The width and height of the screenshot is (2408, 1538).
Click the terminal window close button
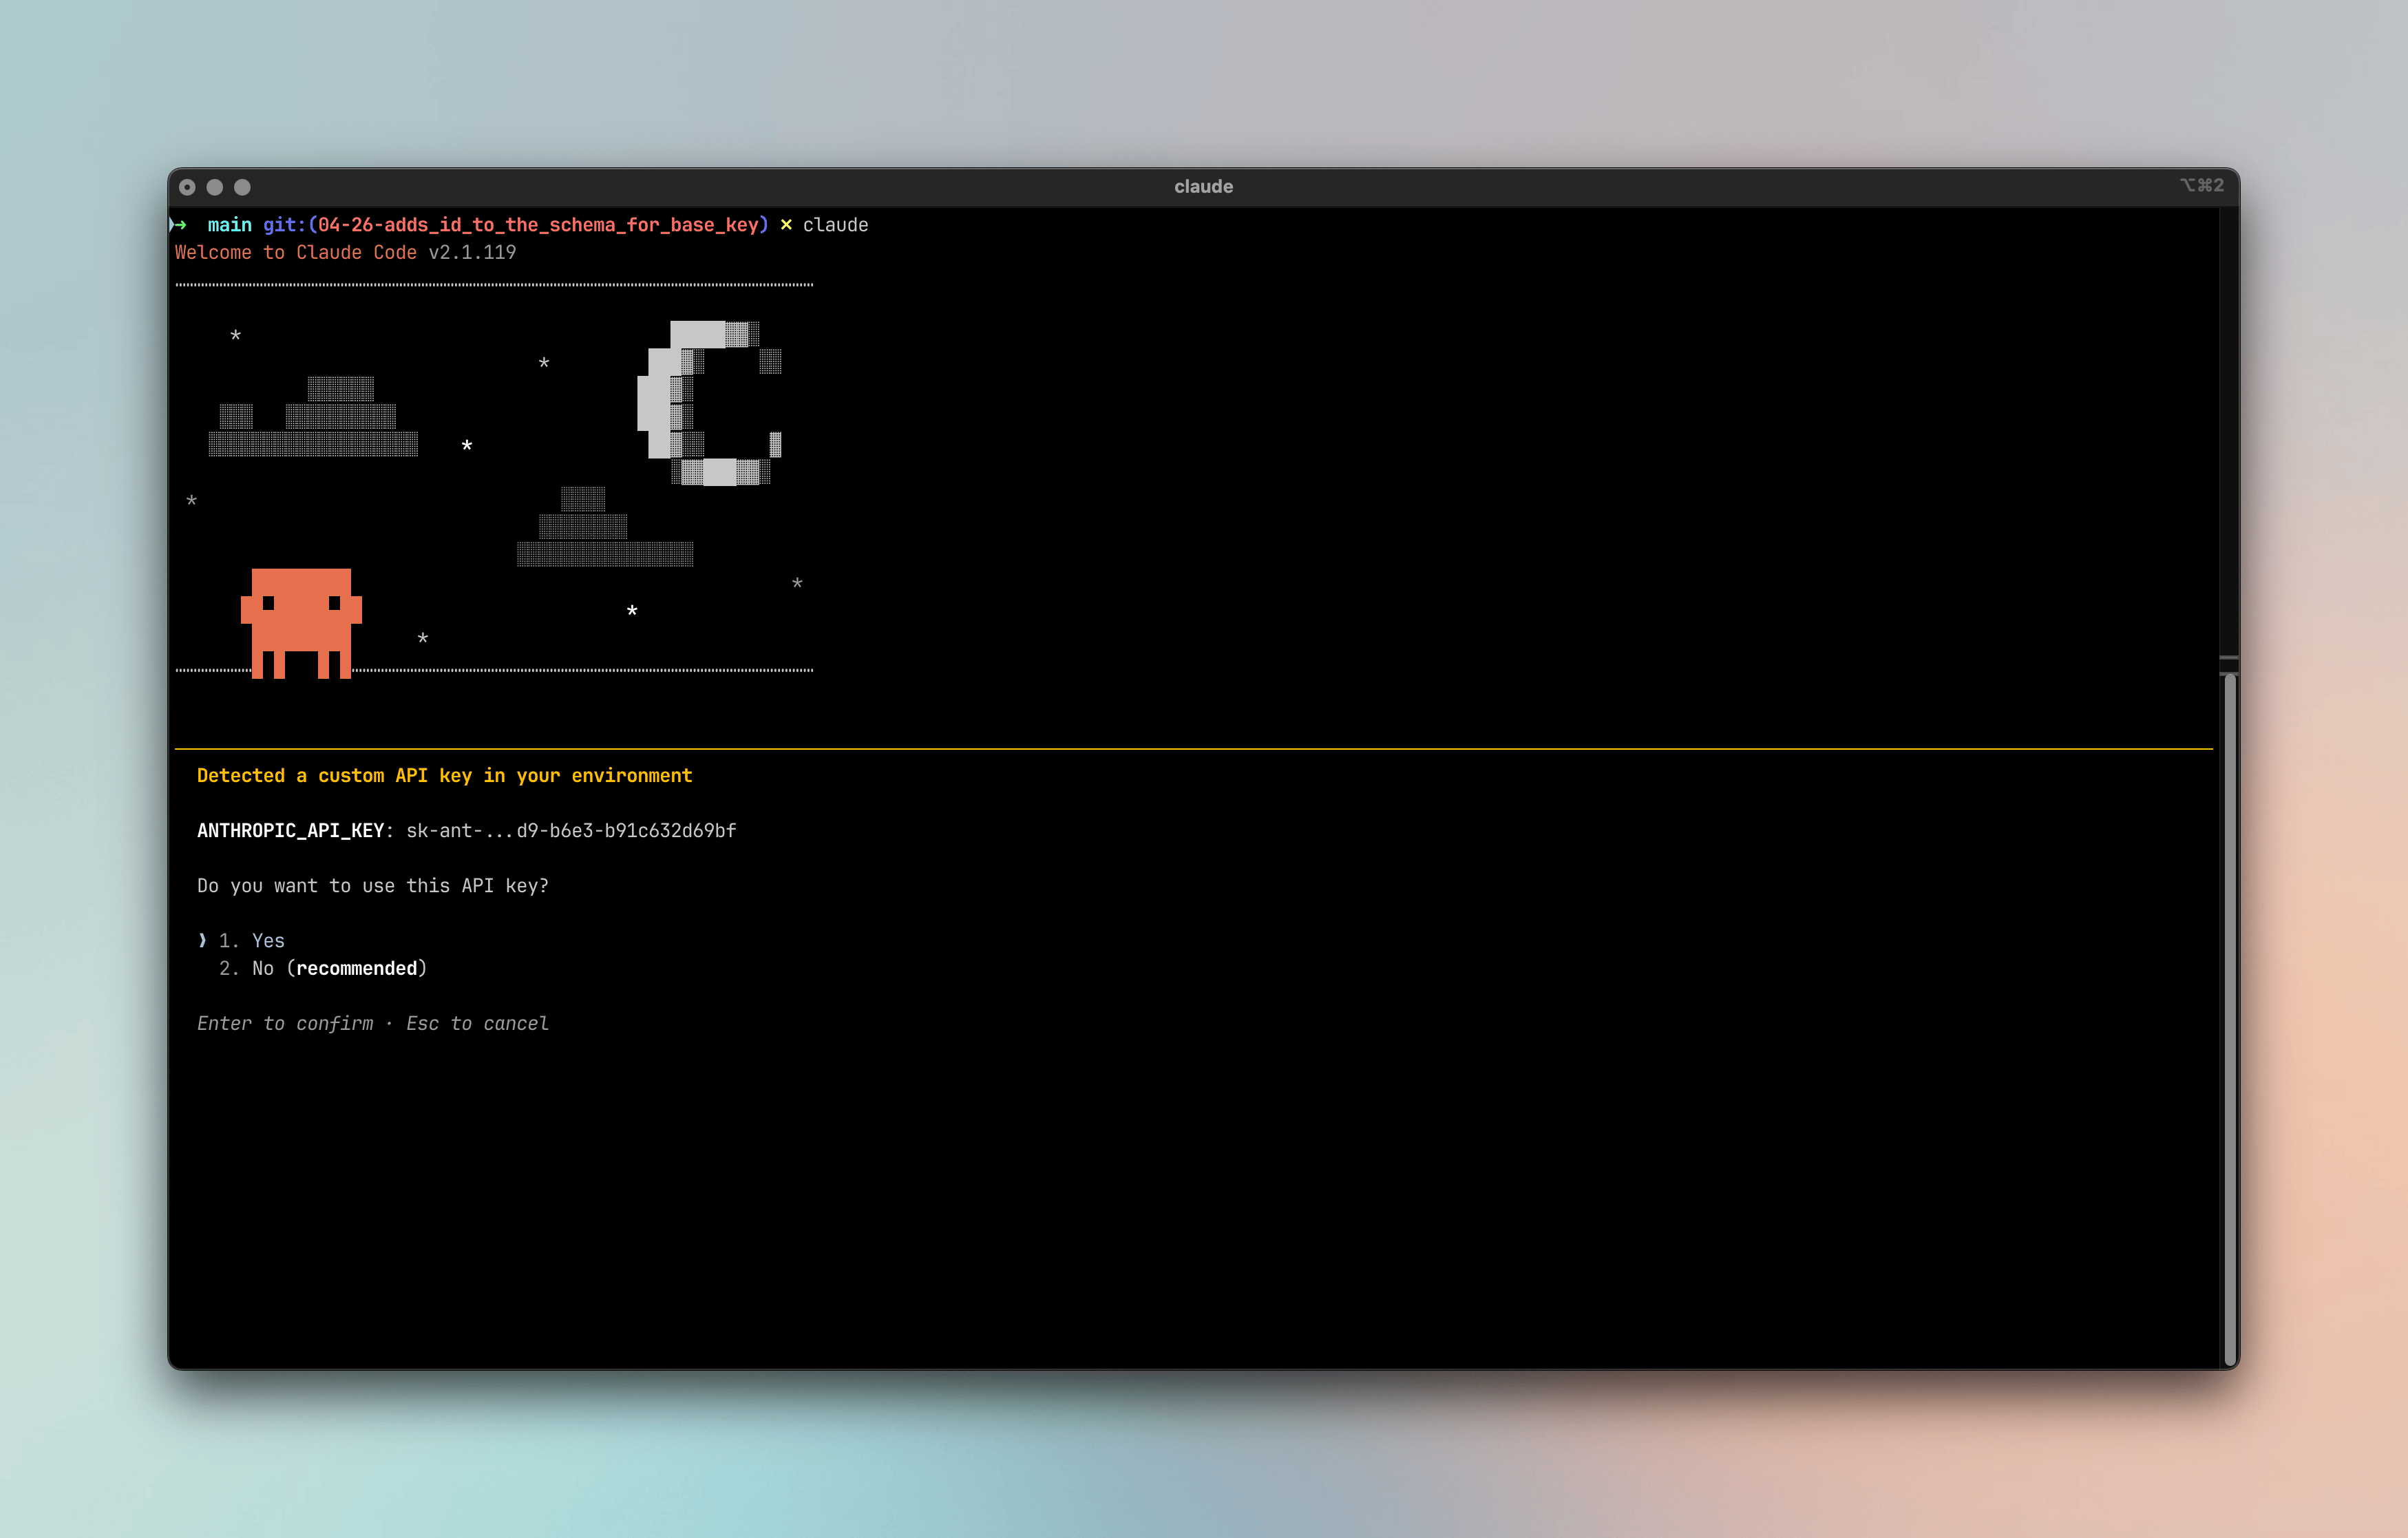coord(187,187)
